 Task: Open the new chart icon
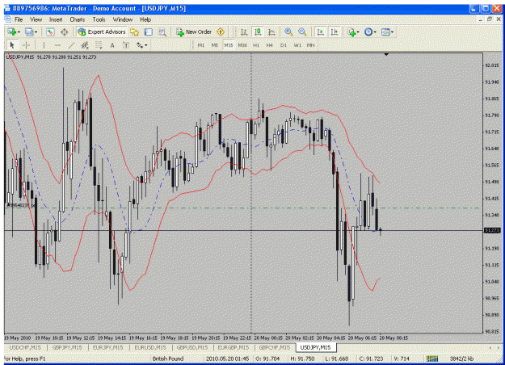(x=12, y=31)
